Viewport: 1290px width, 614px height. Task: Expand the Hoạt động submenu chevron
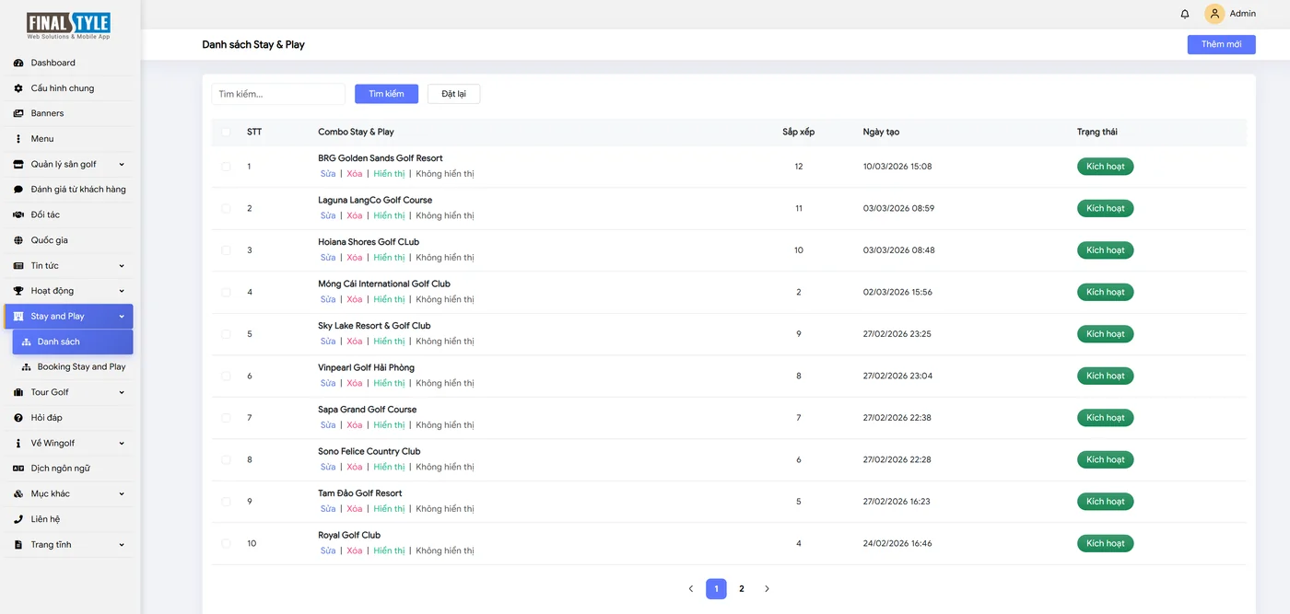coord(122,291)
